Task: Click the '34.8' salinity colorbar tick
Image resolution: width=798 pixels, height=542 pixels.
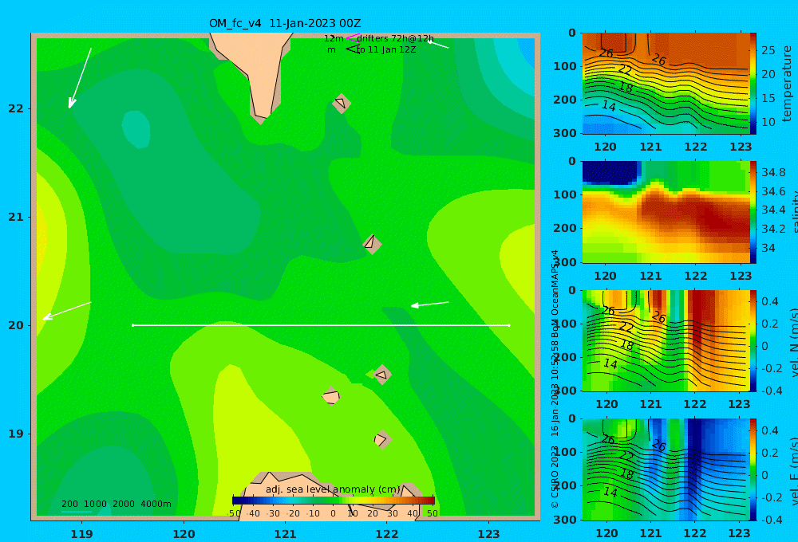Action: pos(773,172)
